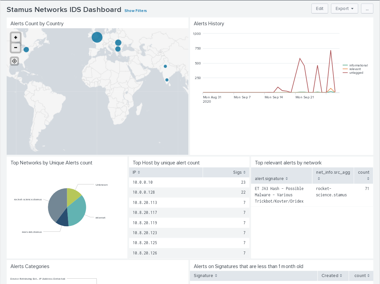
Task: Sort relevant alerts by count column
Action: (x=364, y=175)
